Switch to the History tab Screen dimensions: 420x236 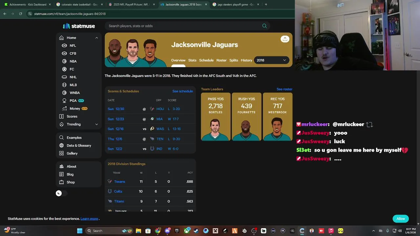(x=246, y=60)
